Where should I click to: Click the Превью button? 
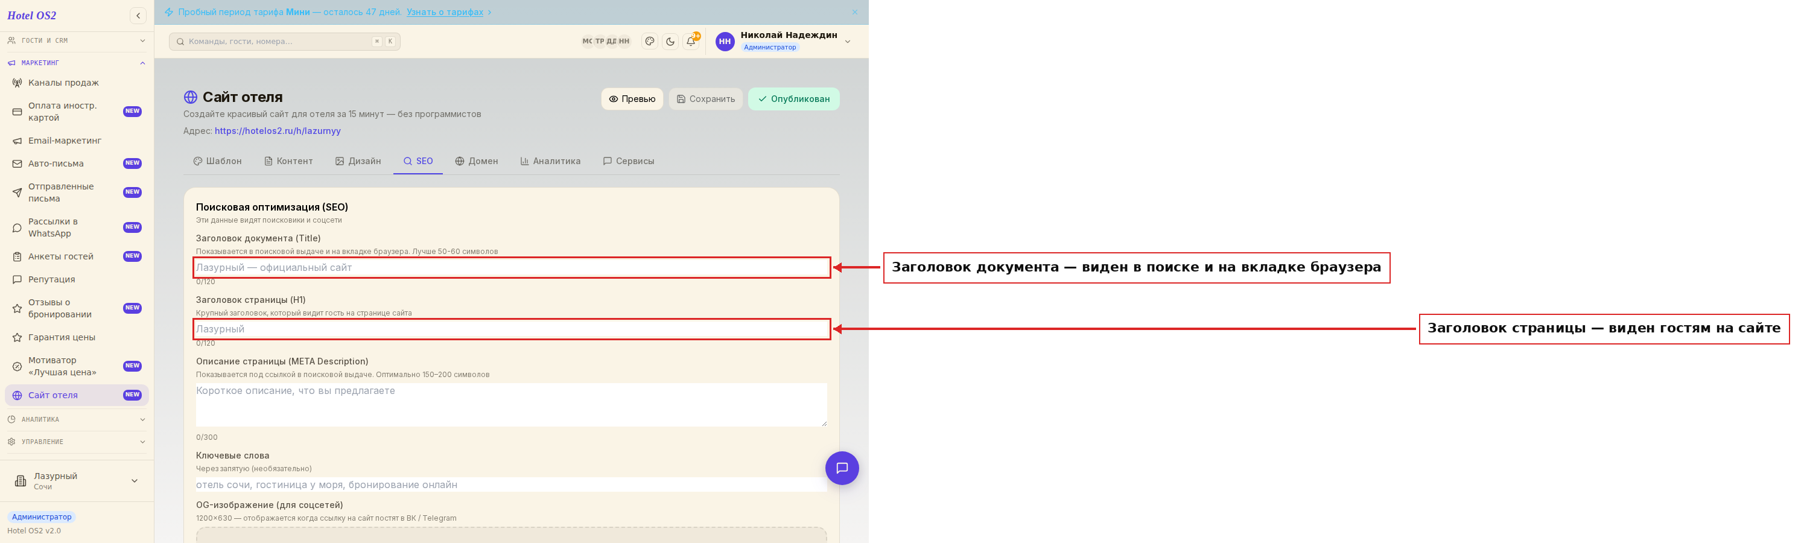click(x=632, y=99)
